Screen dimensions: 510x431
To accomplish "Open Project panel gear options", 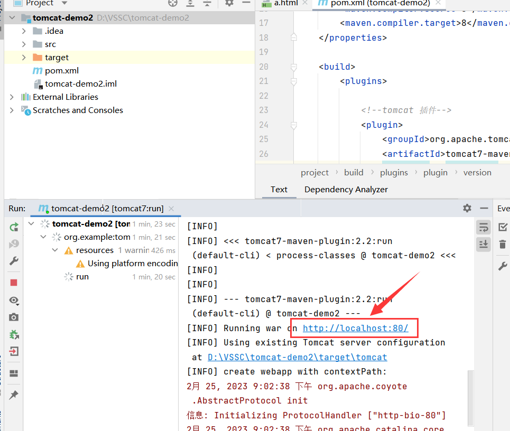I will 229,3.
